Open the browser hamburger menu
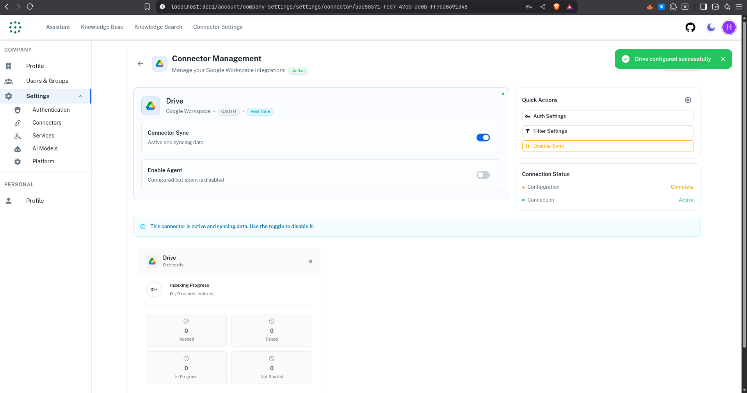Viewport: 747px width, 393px height. click(739, 7)
